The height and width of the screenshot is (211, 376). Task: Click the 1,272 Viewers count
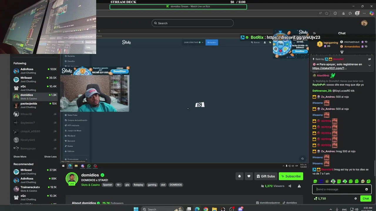coord(273,186)
